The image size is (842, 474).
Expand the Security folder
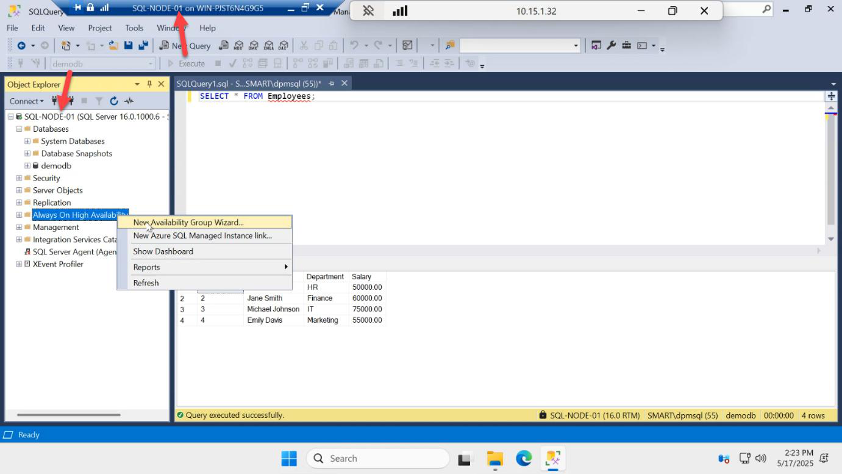point(19,178)
